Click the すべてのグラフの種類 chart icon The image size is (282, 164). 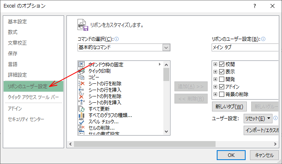81,115
